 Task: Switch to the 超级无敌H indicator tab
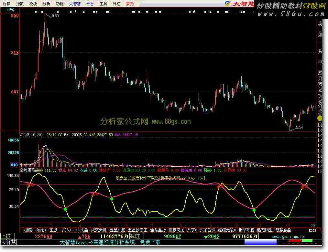[227, 230]
